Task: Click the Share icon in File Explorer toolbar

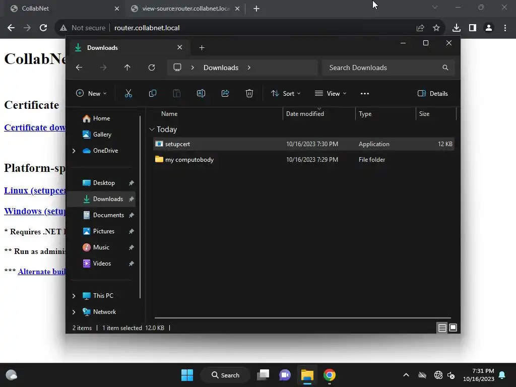Action: point(225,93)
